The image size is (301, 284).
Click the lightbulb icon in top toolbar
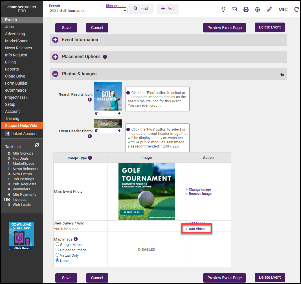[223, 10]
